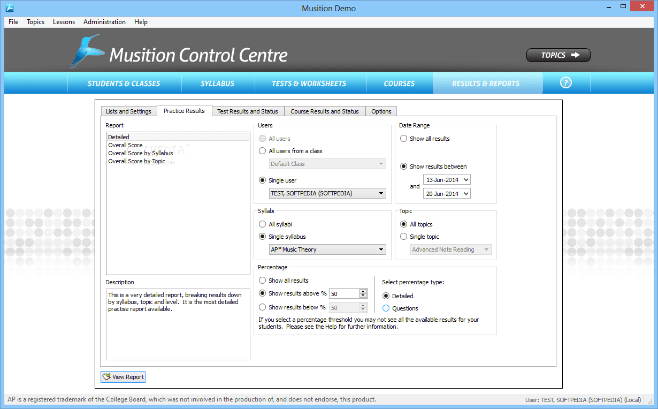
Task: Click the report Description text box
Action: click(x=178, y=324)
